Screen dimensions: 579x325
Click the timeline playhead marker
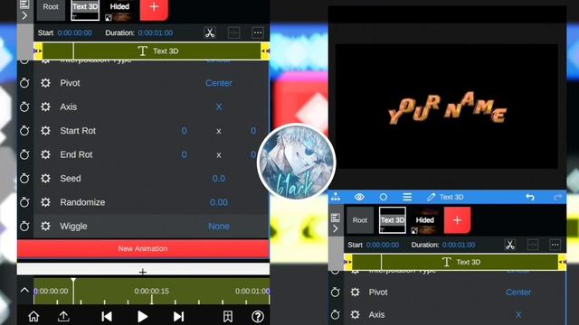pyautogui.click(x=73, y=281)
